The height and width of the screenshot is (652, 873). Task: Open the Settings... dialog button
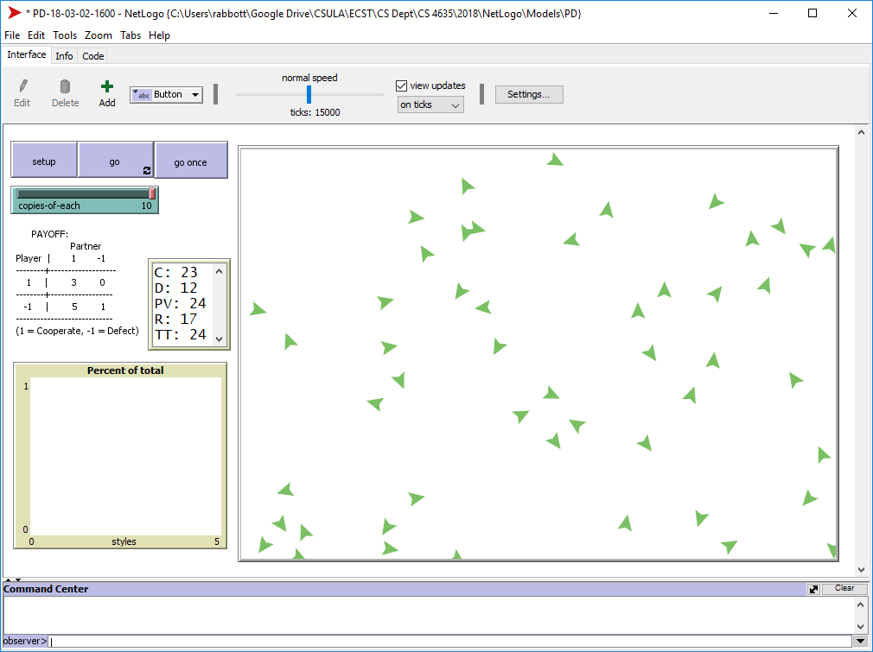[x=528, y=94]
